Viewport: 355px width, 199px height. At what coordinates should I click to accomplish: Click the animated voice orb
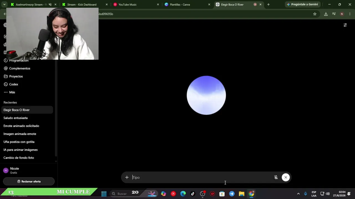pyautogui.click(x=206, y=95)
